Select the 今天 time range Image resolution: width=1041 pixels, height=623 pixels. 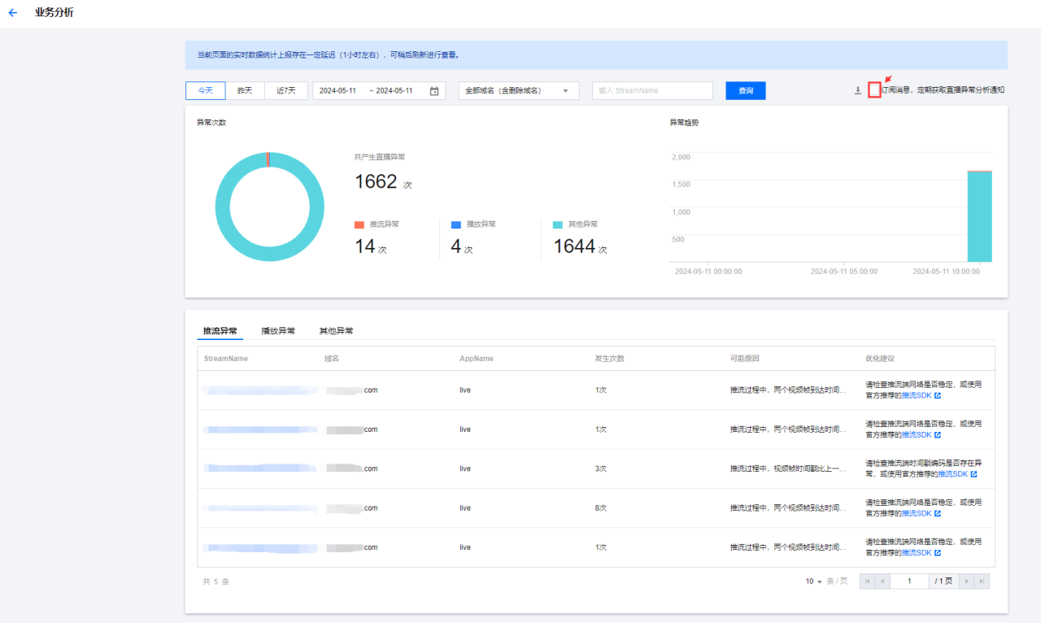point(205,91)
